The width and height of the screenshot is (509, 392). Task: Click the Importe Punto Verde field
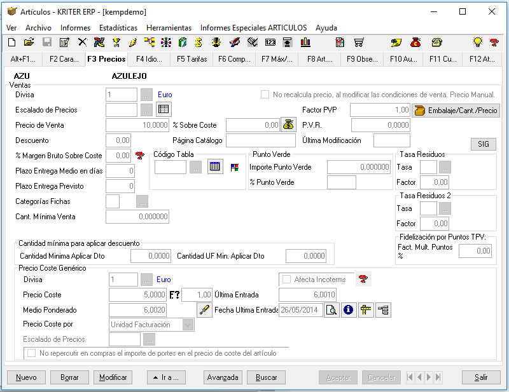359,167
